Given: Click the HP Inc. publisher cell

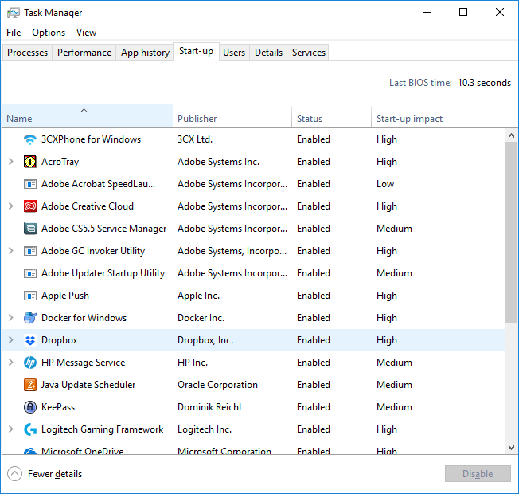Looking at the screenshot, I should [x=193, y=363].
